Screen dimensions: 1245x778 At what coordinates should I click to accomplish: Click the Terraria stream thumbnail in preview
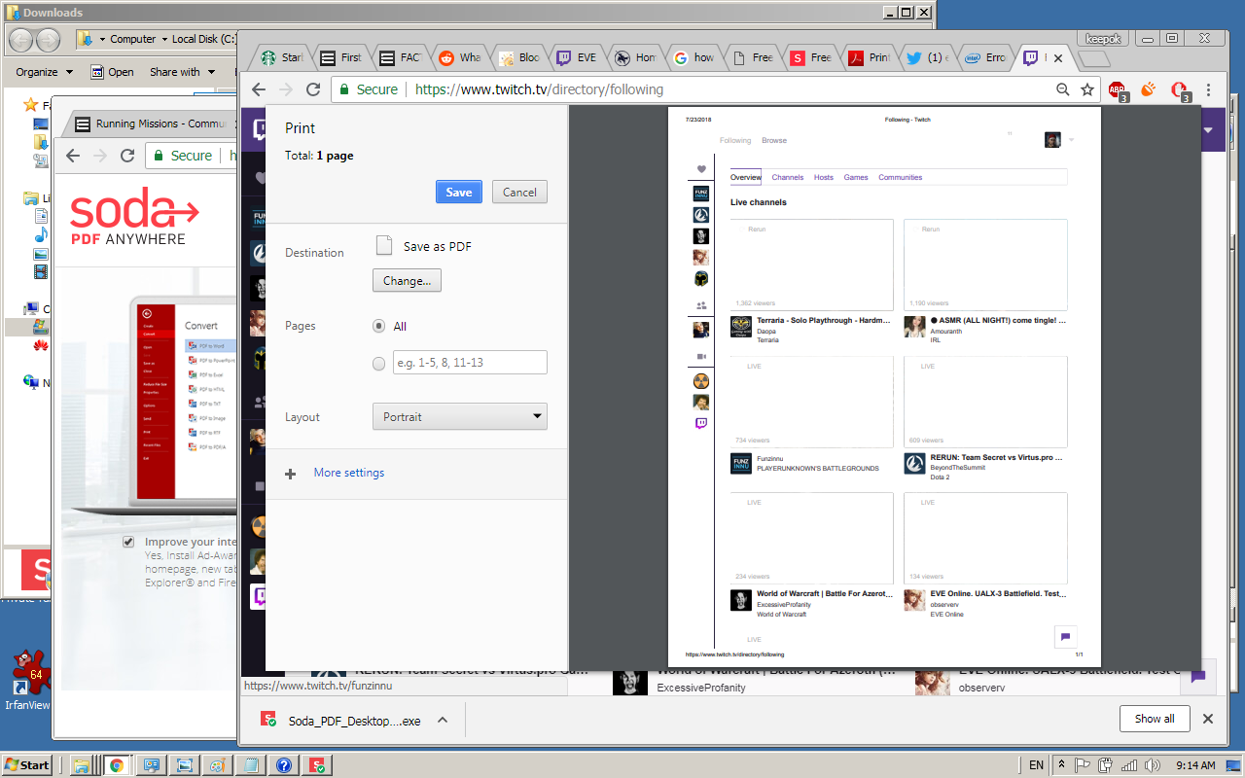(x=811, y=265)
